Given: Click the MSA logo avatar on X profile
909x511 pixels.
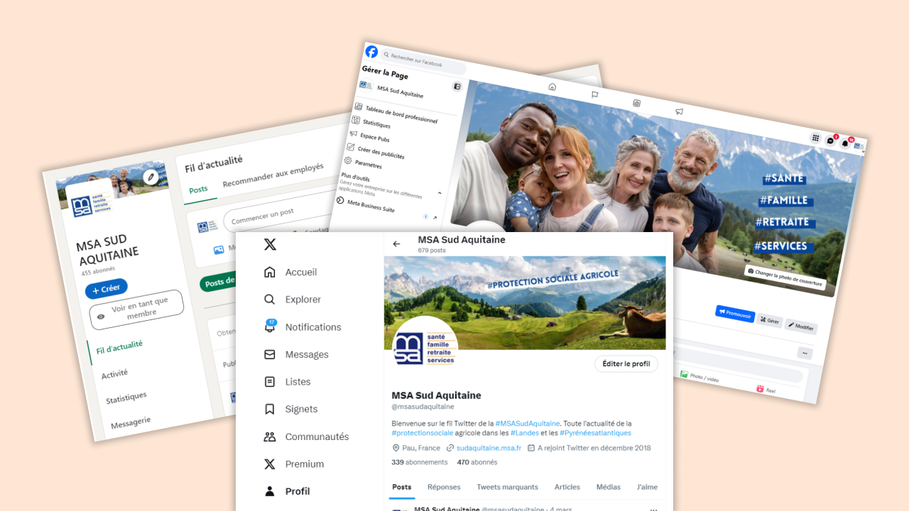Looking at the screenshot, I should (425, 350).
